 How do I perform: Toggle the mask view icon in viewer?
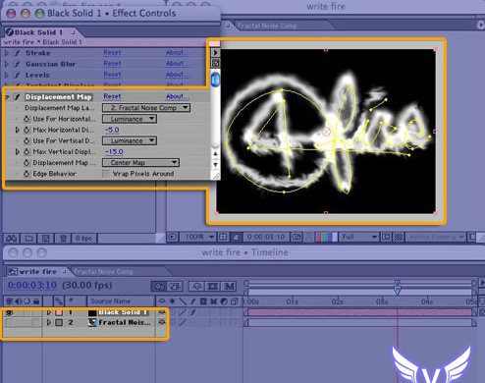pyautogui.click(x=237, y=237)
